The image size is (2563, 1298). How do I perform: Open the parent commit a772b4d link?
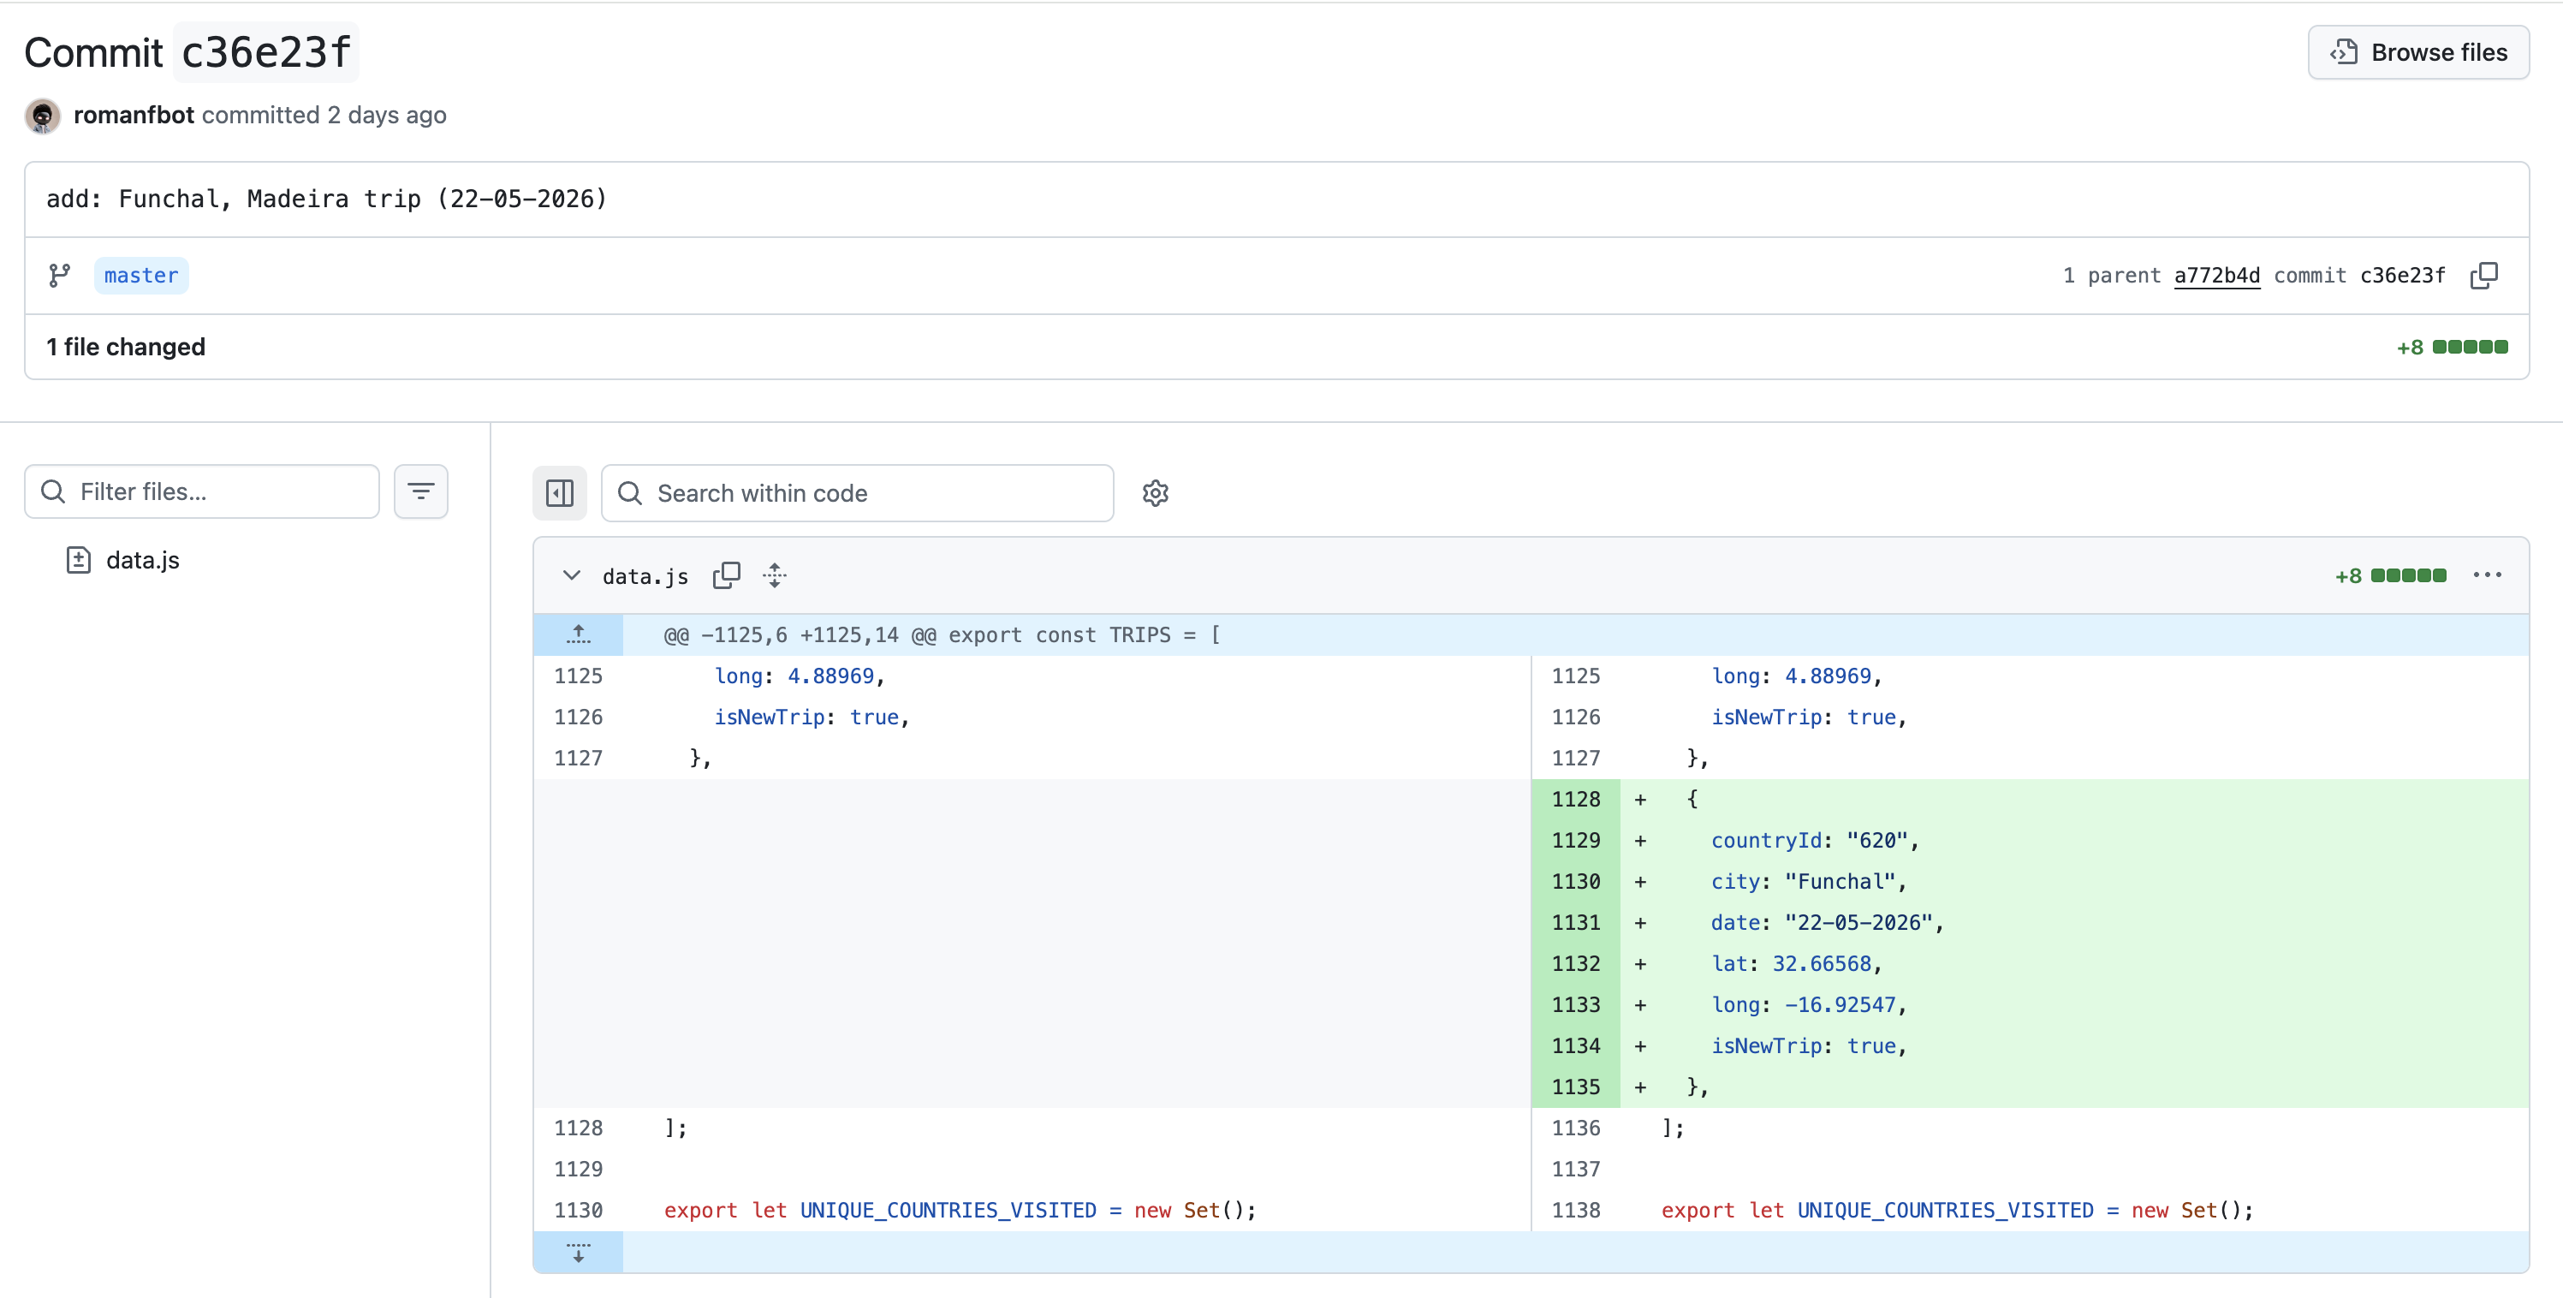tap(2217, 276)
